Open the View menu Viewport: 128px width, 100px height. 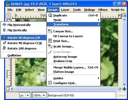pyautogui.click(x=41, y=10)
